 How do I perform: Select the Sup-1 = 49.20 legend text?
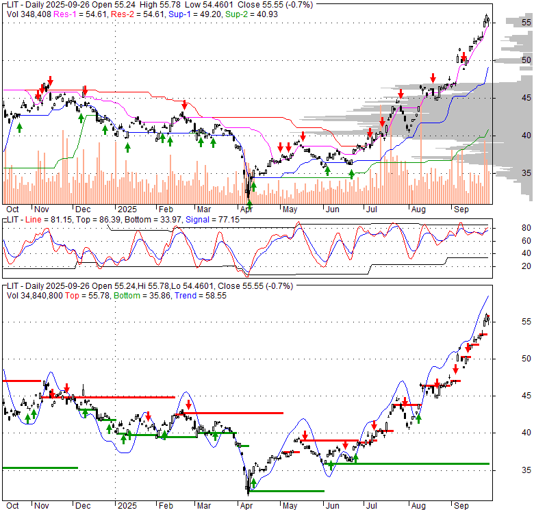[195, 14]
